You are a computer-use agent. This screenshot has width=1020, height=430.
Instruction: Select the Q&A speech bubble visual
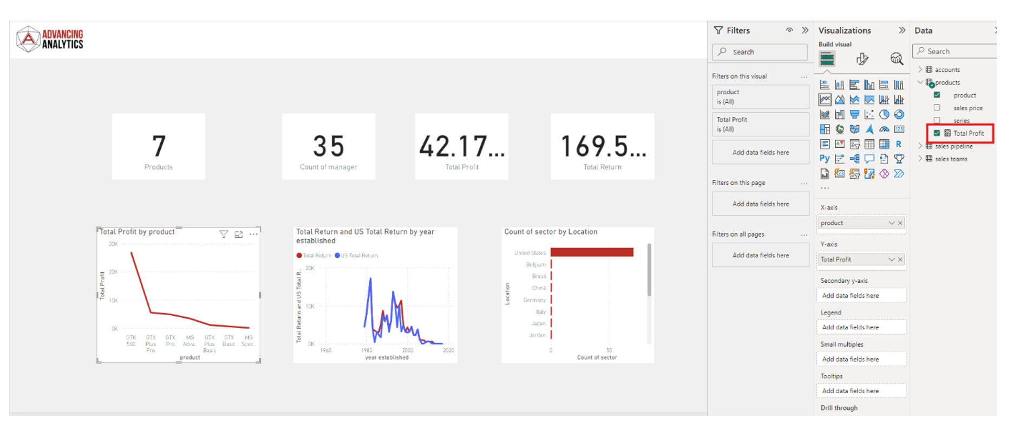[869, 159]
